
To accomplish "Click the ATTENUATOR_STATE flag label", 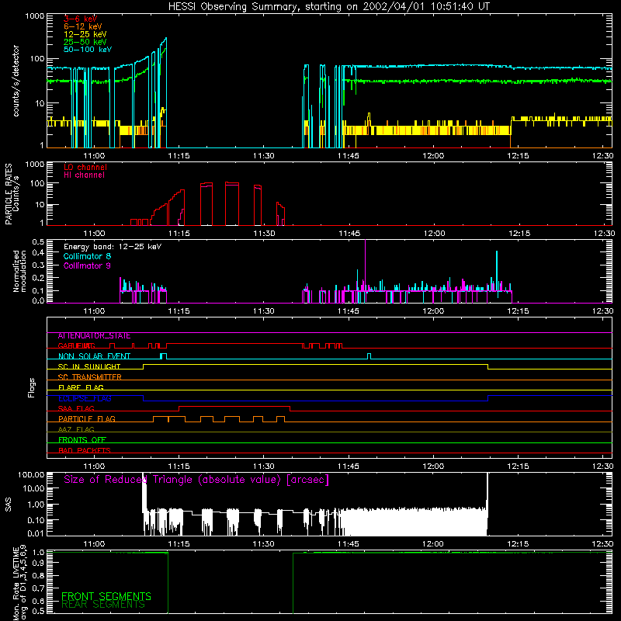I will [x=94, y=336].
